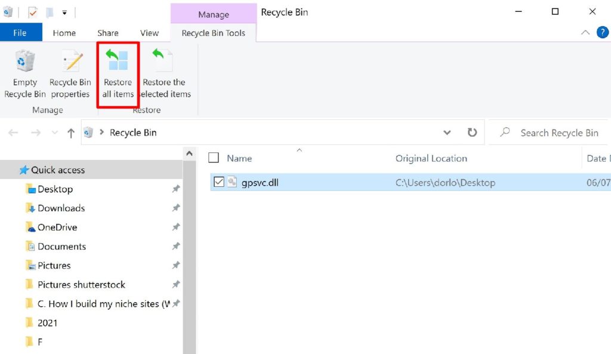Viewport: 611px width, 354px height.
Task: Open the Help question mark icon
Action: (x=603, y=33)
